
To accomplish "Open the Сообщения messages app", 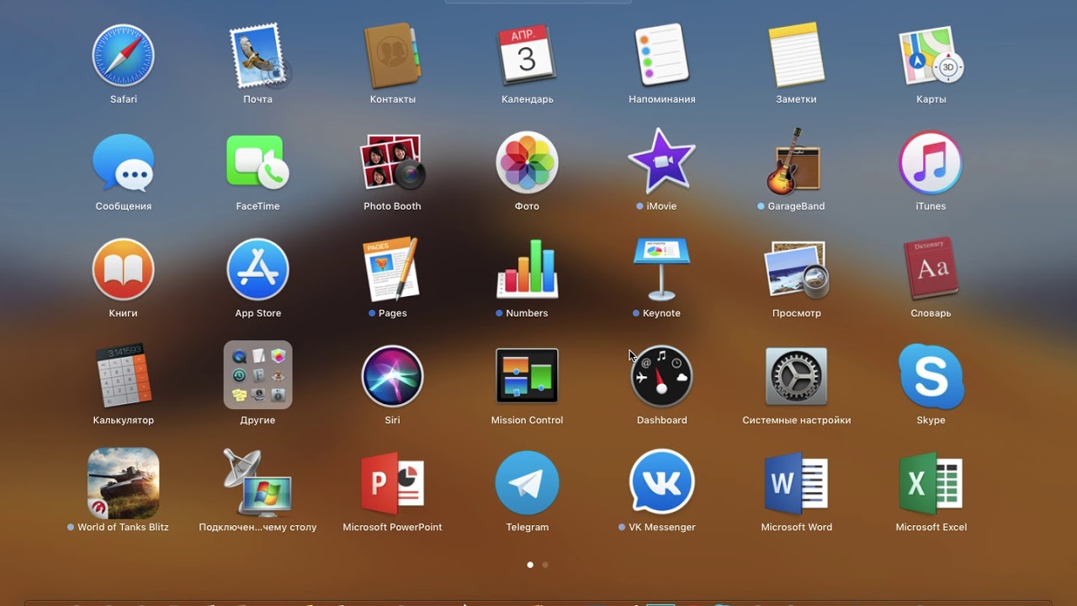I will [x=123, y=162].
